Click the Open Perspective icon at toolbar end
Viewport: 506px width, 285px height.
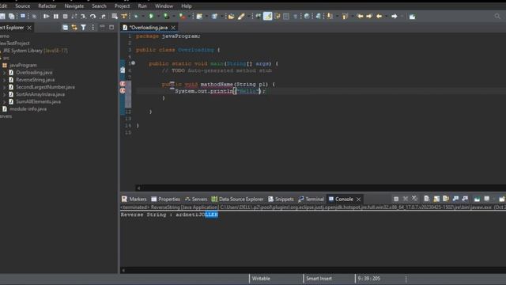[413, 16]
